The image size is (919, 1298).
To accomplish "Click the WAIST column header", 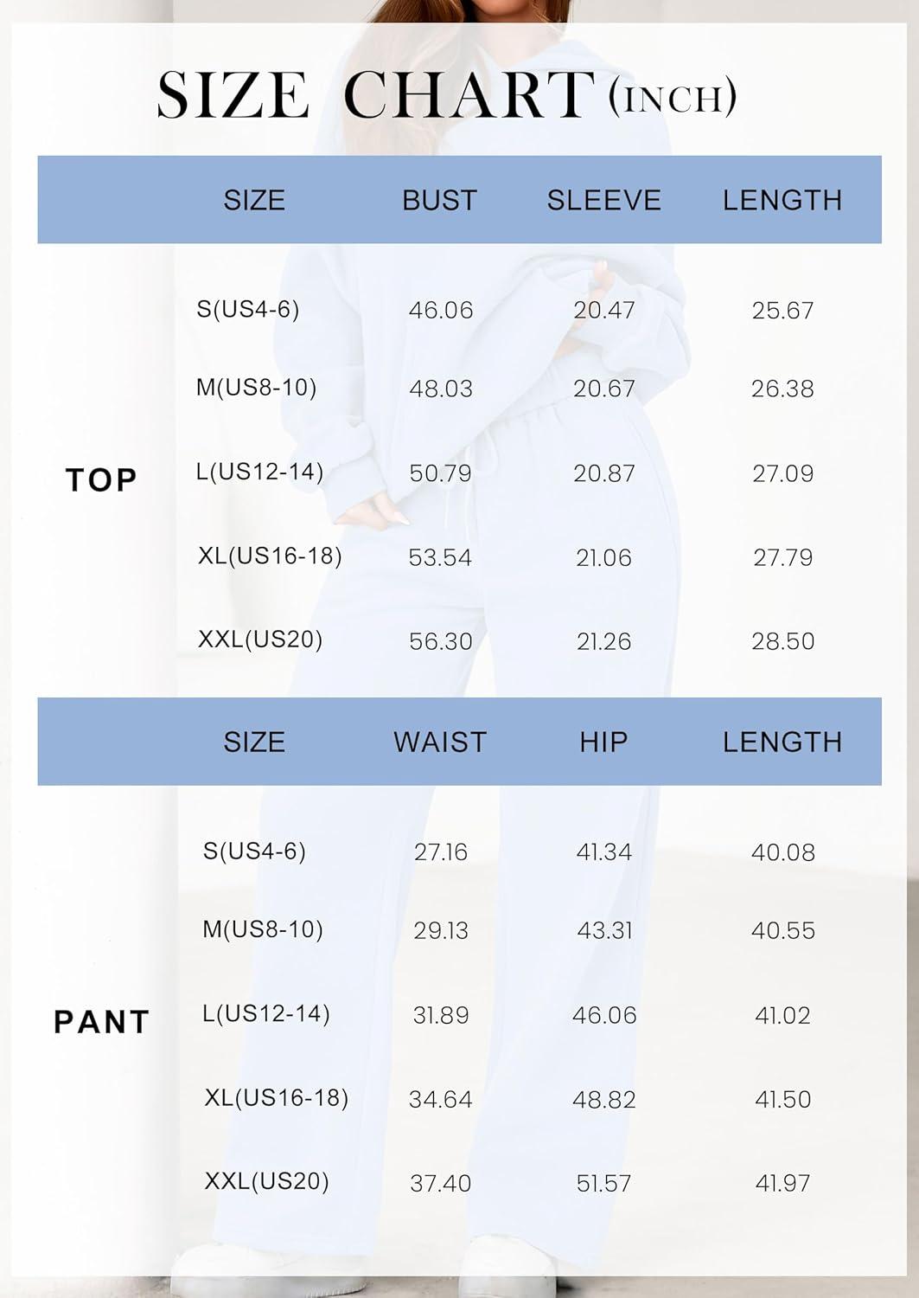I will click(440, 742).
